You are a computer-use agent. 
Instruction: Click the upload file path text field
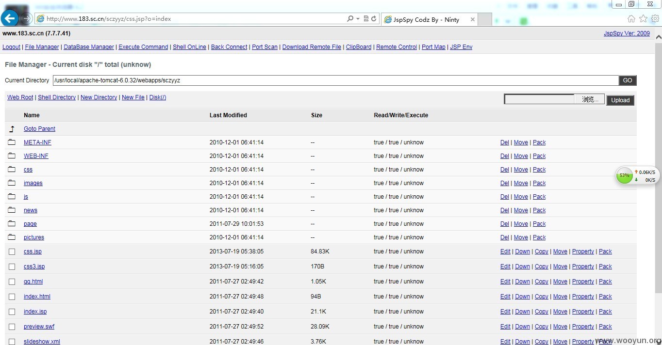point(539,99)
